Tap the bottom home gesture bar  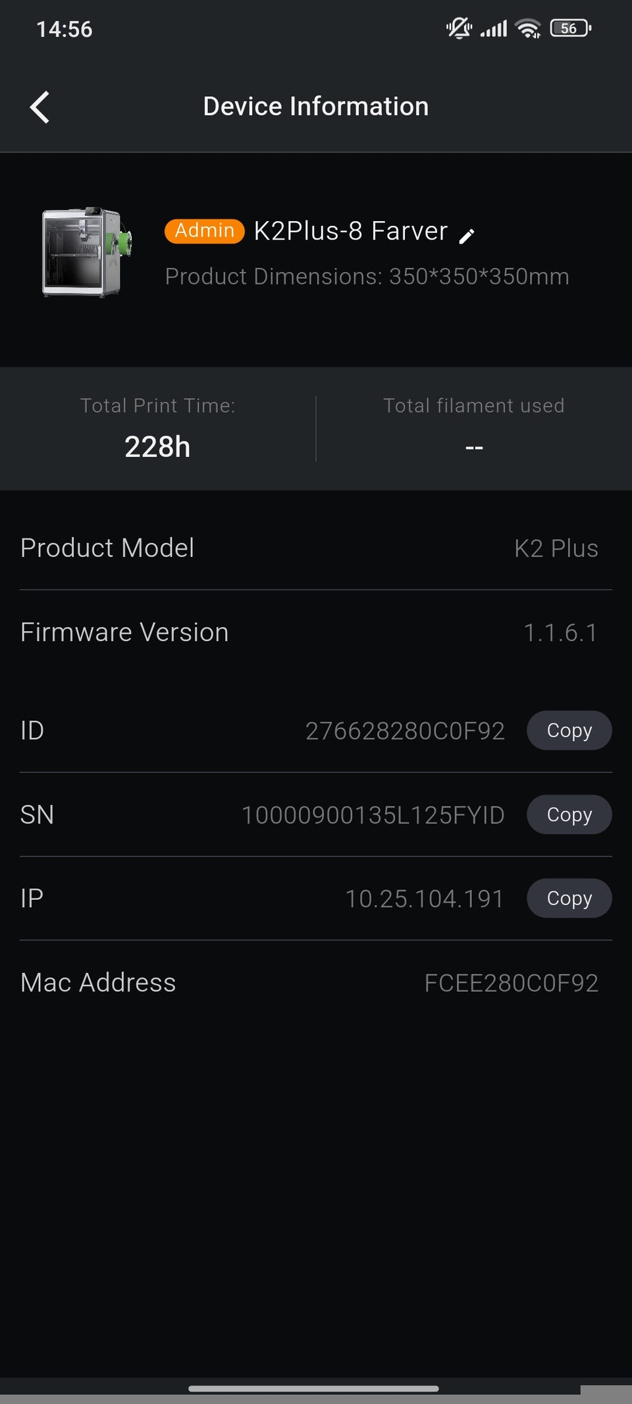pyautogui.click(x=313, y=1389)
